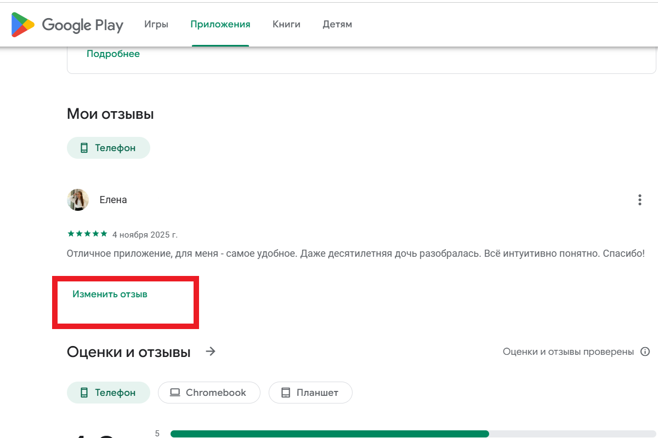
Task: Click the five-star rating under Елена's name
Action: pos(87,233)
